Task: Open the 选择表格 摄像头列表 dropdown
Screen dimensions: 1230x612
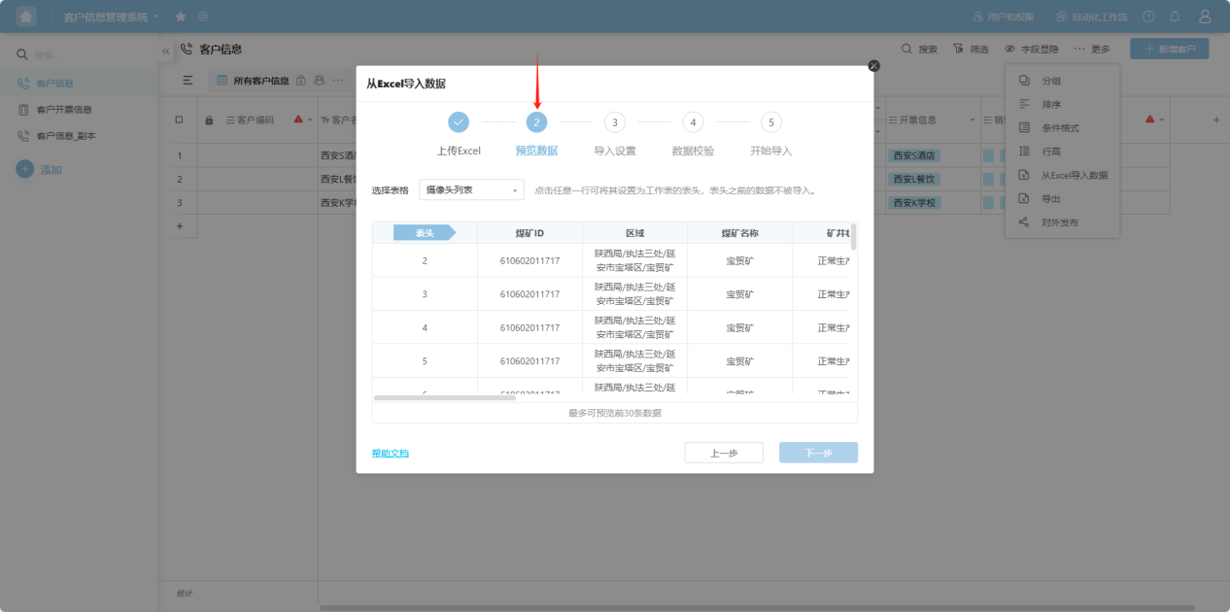Action: point(471,190)
